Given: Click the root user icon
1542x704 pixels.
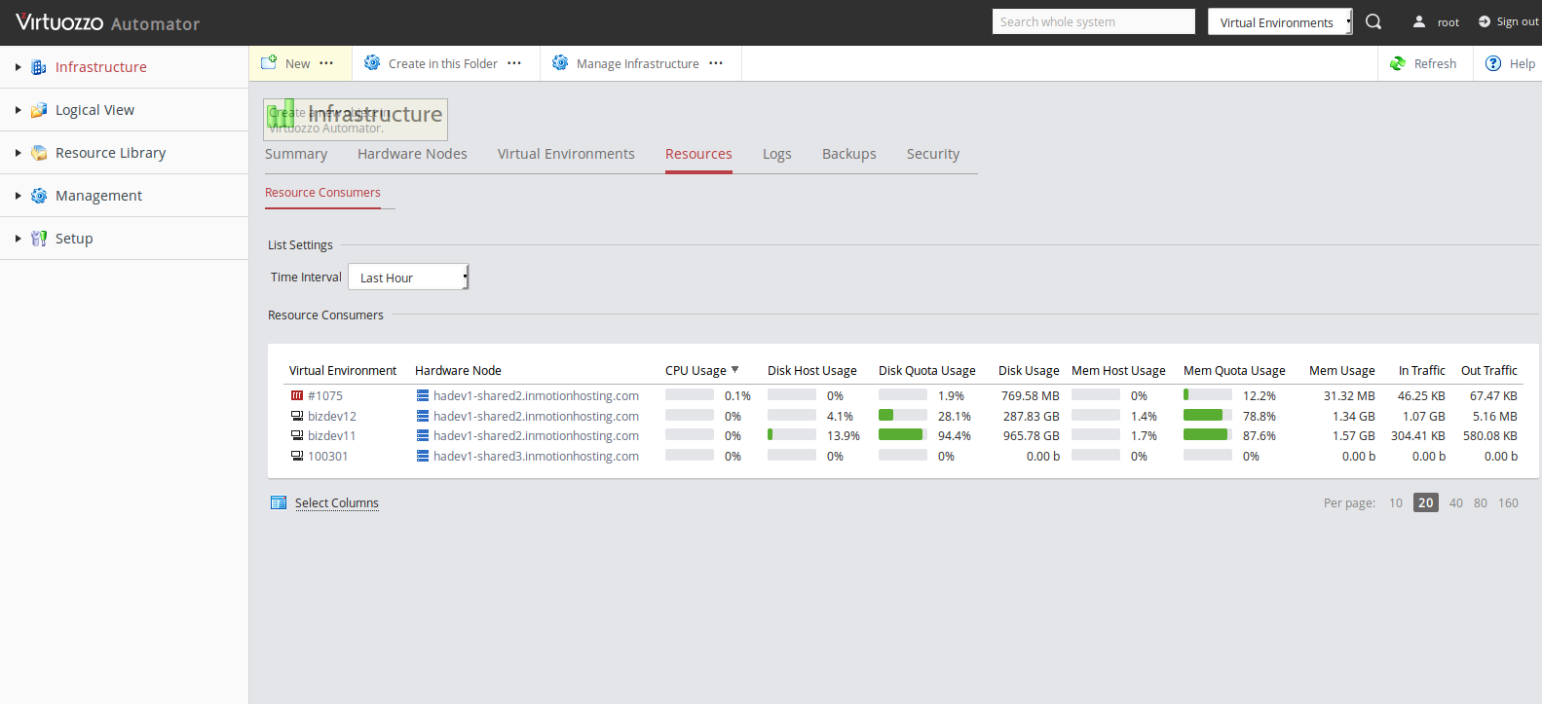Looking at the screenshot, I should pyautogui.click(x=1419, y=21).
